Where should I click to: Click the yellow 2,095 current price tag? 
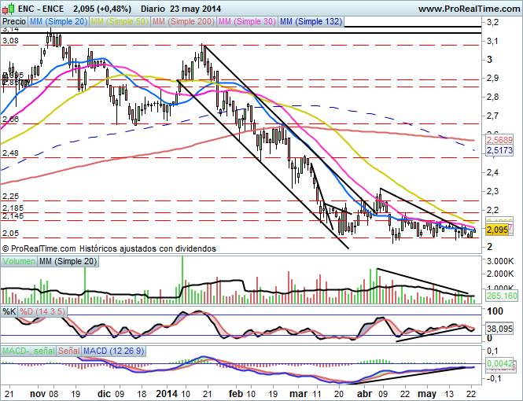pyautogui.click(x=497, y=230)
